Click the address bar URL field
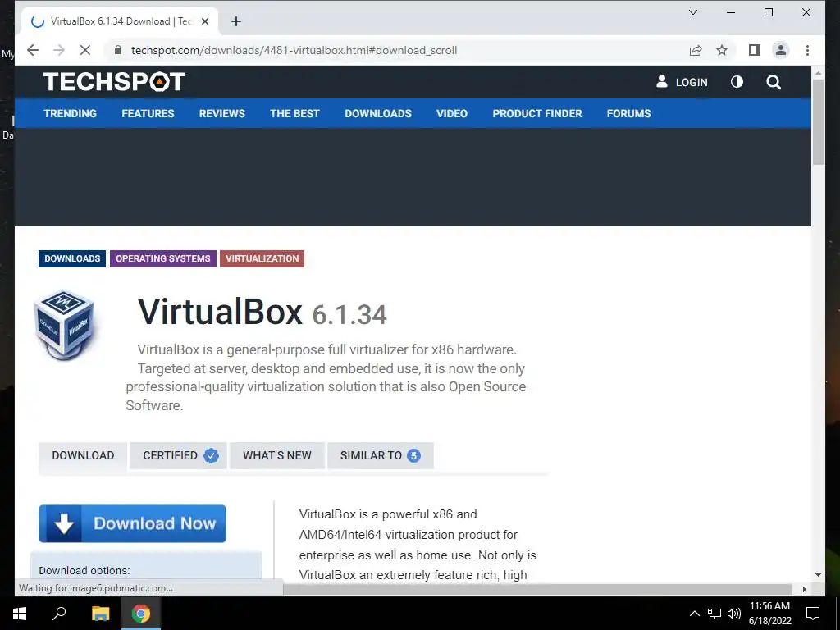This screenshot has height=630, width=840. pos(294,50)
